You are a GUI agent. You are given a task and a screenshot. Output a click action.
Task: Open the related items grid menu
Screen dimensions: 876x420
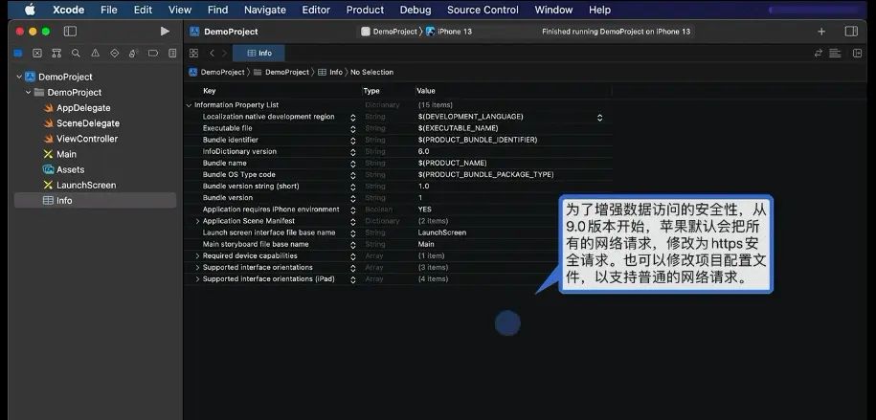pyautogui.click(x=193, y=53)
